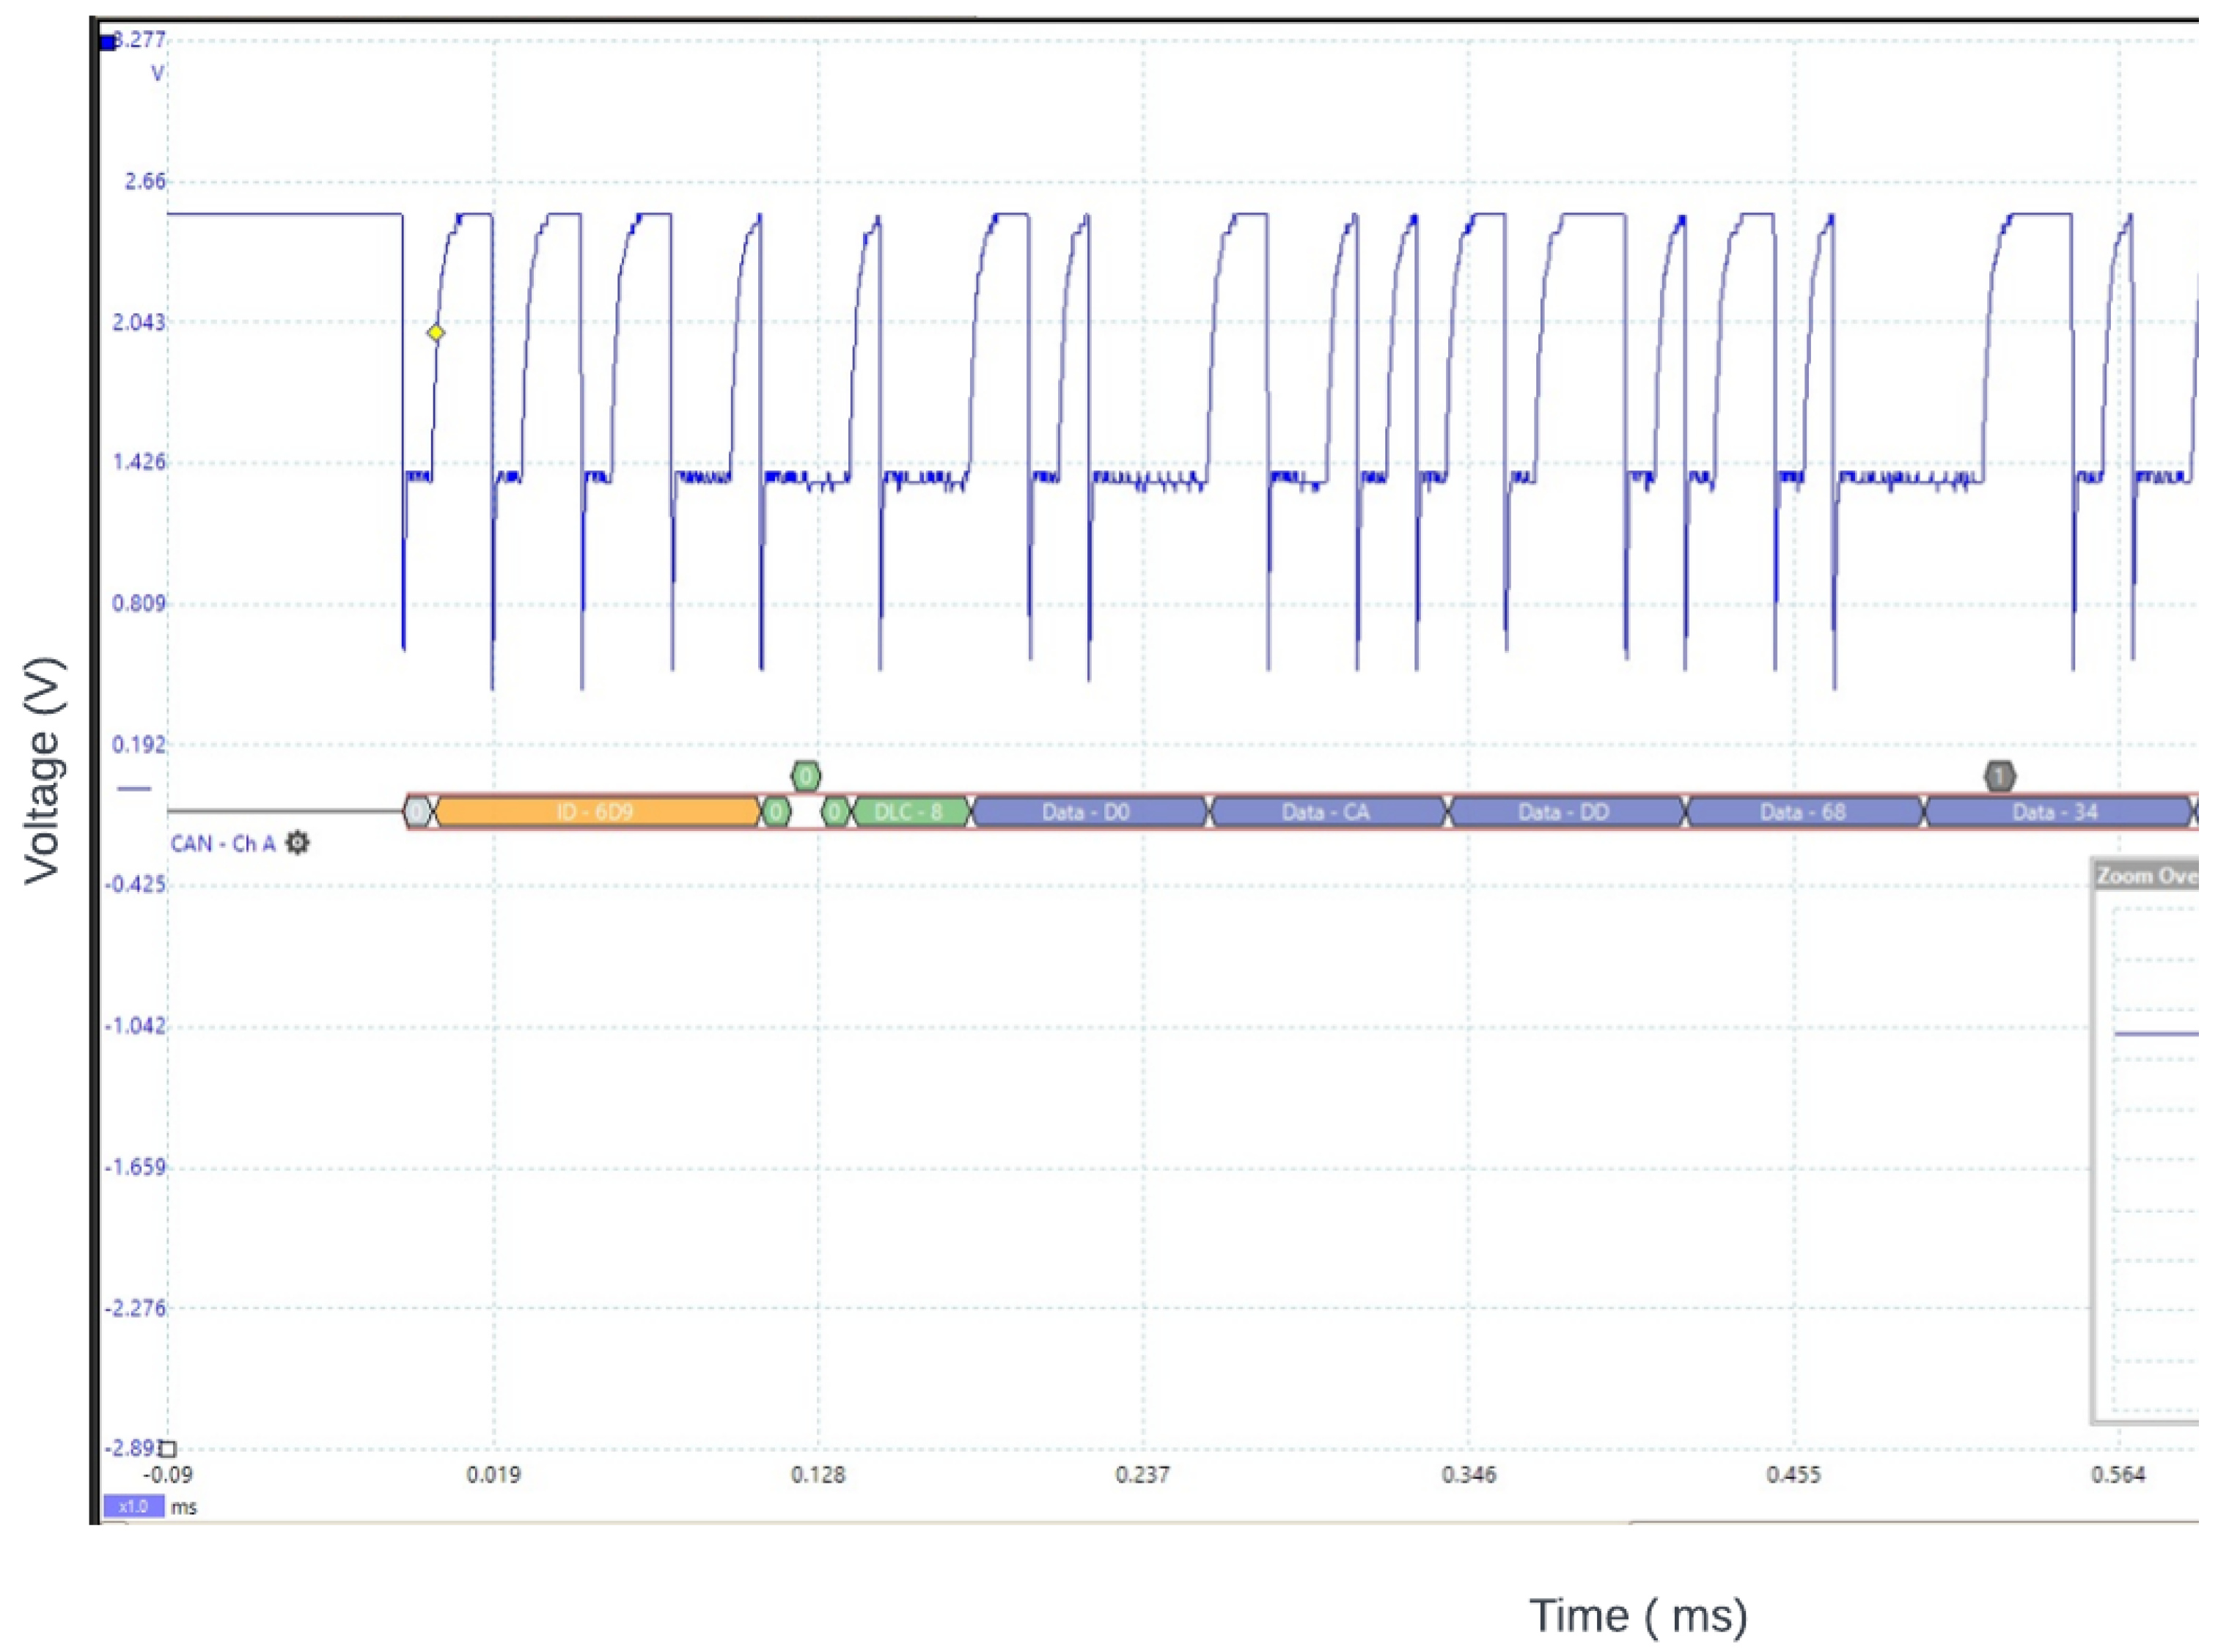Click the x1.0 time zoom factor button
Image resolution: width=2240 pixels, height=1652 pixels.
coord(132,1506)
